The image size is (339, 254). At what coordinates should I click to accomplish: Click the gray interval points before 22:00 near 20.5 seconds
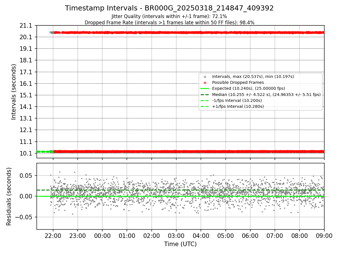[52, 32]
